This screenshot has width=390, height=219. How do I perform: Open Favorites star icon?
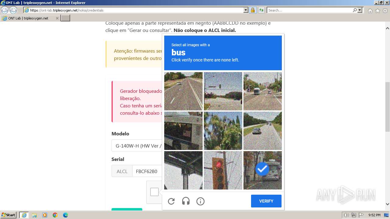click(x=378, y=11)
